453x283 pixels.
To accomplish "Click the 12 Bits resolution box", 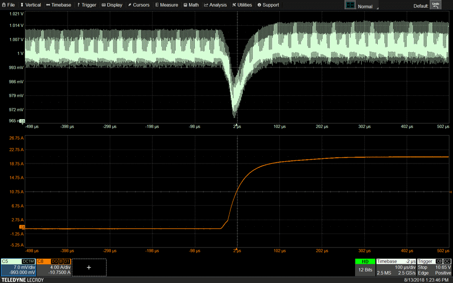I will [x=365, y=270].
